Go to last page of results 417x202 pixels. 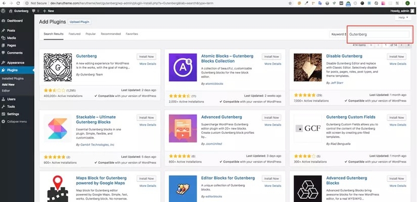pos(409,45)
